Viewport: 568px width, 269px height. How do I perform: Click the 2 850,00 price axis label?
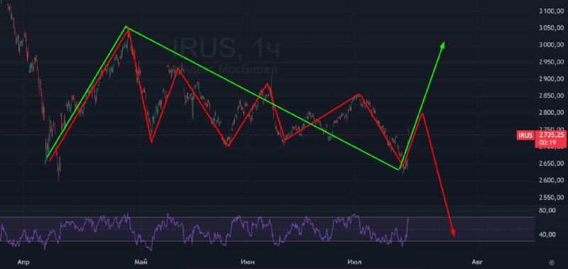551,96
